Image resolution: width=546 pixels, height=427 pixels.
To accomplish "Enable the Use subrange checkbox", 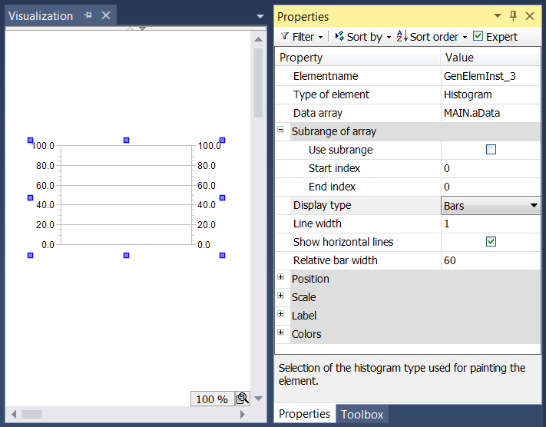I will [491, 150].
